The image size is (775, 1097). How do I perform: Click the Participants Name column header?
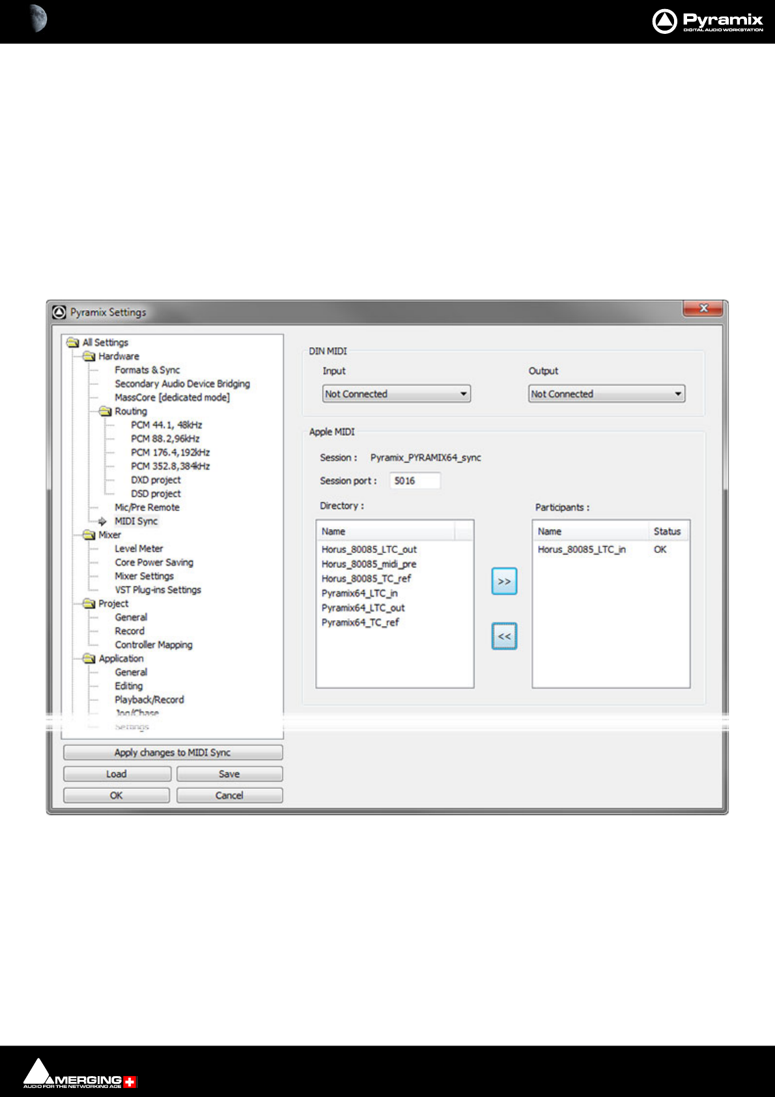pos(591,532)
